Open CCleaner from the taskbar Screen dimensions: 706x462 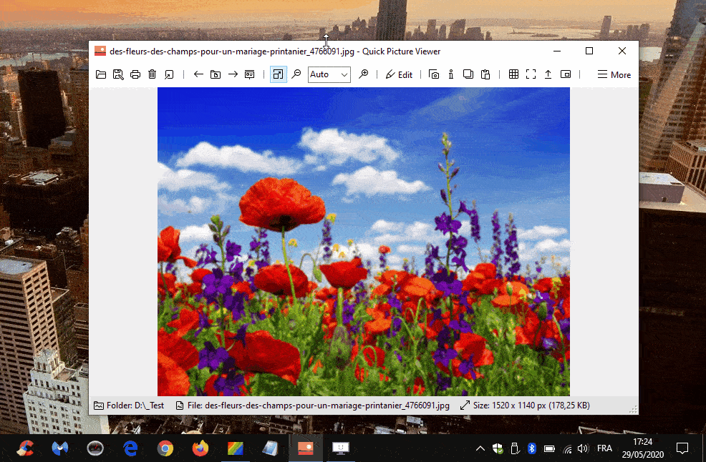(25, 448)
